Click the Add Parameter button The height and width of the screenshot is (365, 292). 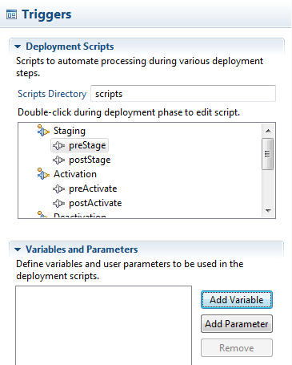pos(237,324)
